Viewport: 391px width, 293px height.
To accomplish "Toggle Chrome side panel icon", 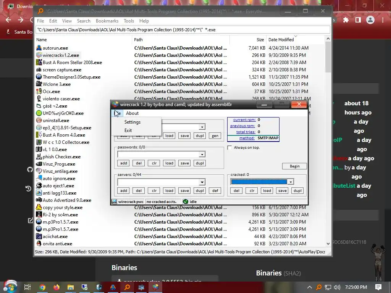I will 358,20.
